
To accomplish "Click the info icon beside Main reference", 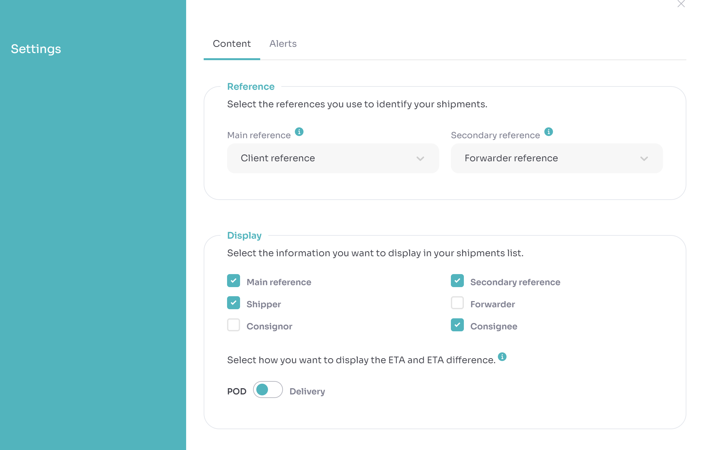I will 299,132.
